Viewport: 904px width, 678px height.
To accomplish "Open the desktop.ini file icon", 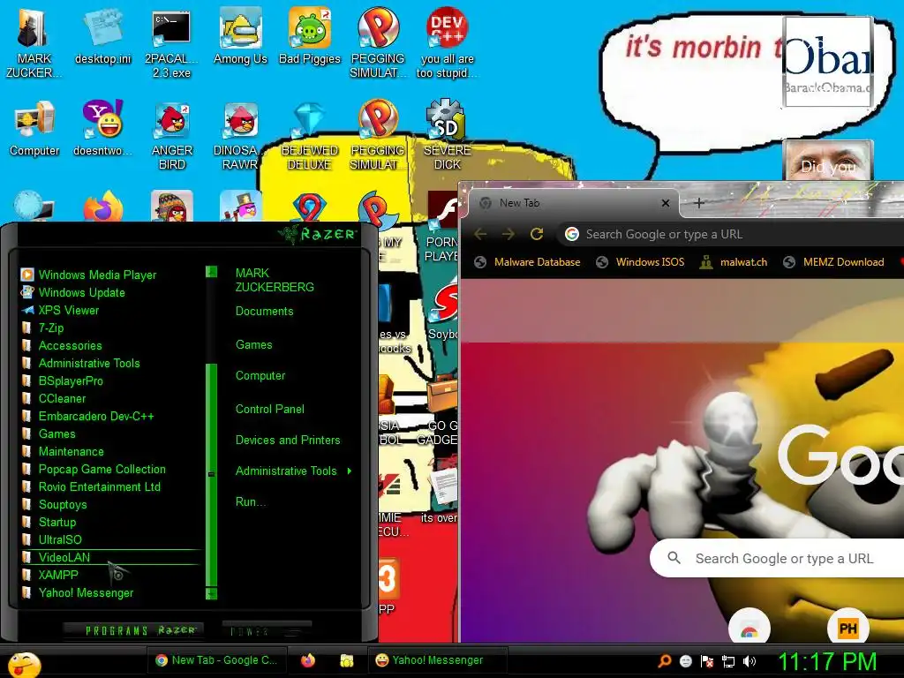I will 102,37.
